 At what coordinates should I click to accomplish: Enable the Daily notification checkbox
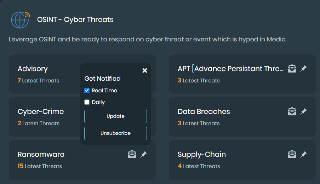(x=87, y=102)
